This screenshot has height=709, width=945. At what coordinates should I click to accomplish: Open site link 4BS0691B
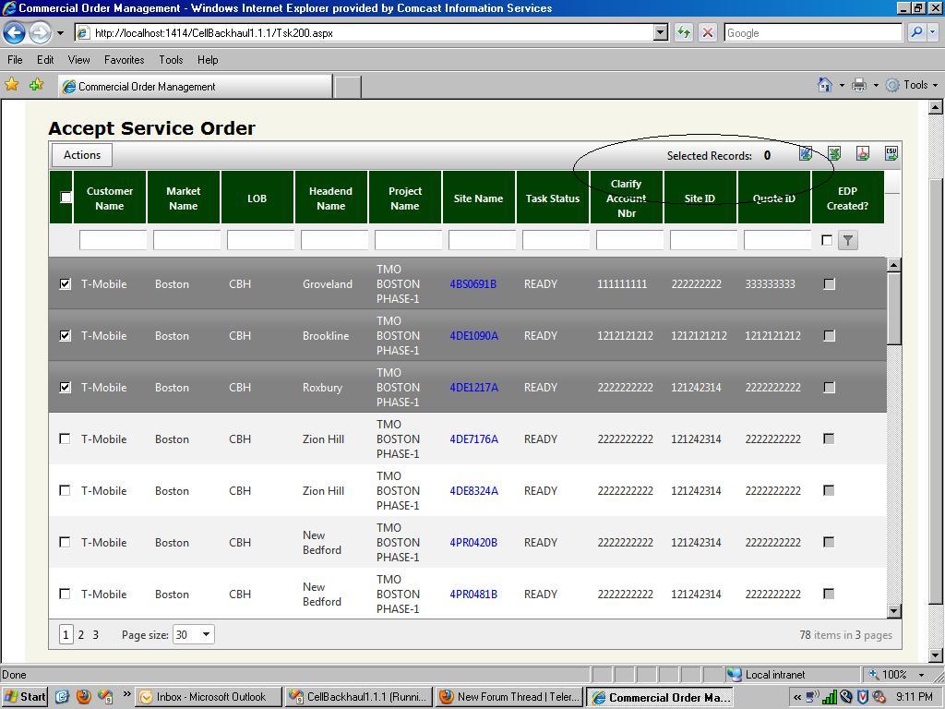473,284
